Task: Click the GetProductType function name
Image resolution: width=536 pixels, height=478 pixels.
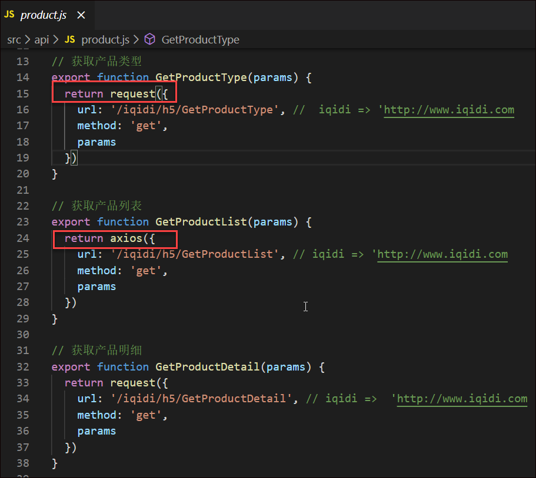Action: tap(201, 78)
